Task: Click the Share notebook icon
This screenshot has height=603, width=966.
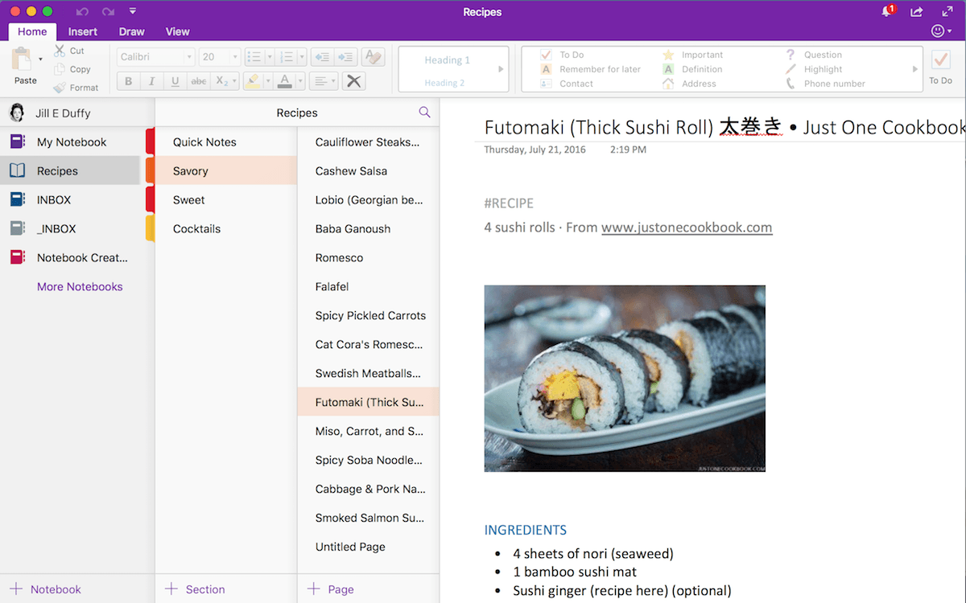Action: [917, 11]
